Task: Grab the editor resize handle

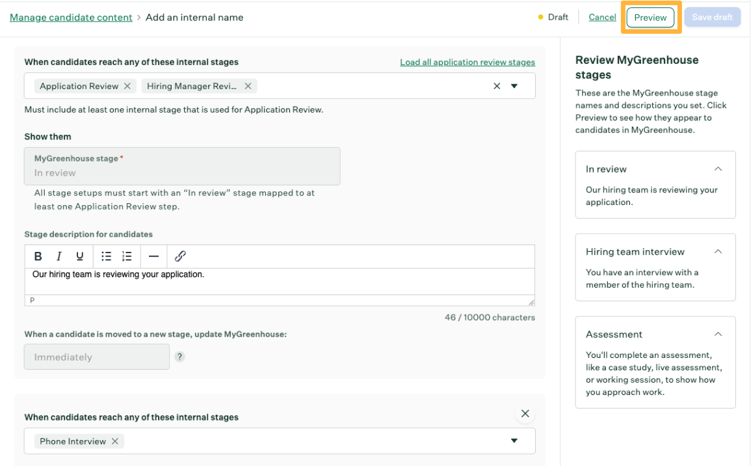Action: pos(531,302)
